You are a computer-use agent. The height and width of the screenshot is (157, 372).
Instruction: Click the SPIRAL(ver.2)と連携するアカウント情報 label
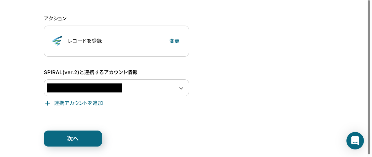[91, 72]
